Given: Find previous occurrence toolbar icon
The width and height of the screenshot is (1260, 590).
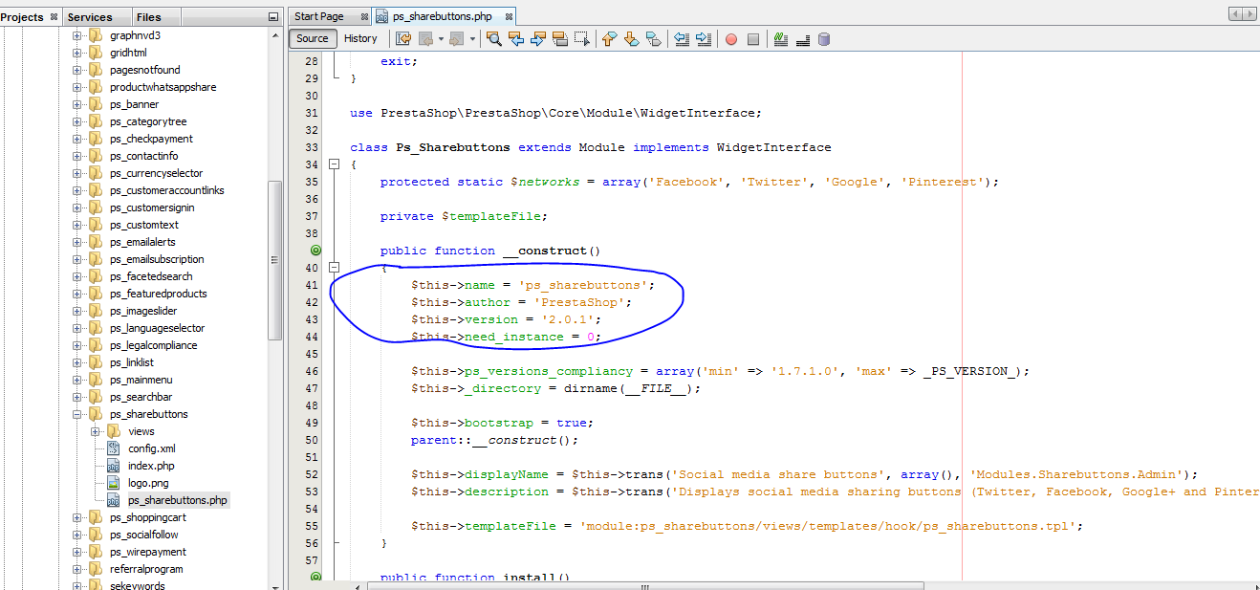Looking at the screenshot, I should [x=516, y=39].
